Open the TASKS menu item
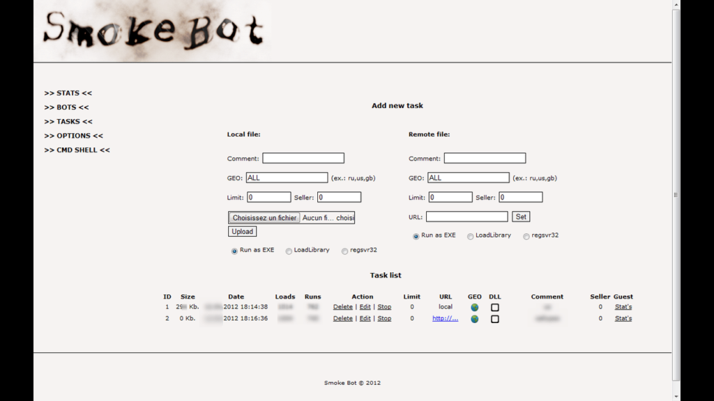The image size is (714, 401). point(68,121)
